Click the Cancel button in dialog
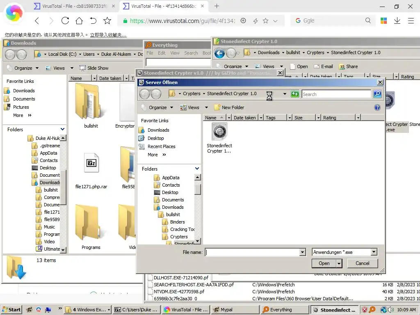420x315 pixels. pos(363,264)
